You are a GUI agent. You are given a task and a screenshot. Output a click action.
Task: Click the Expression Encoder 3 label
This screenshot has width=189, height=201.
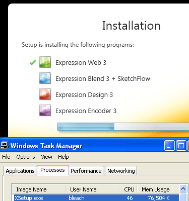[86, 111]
